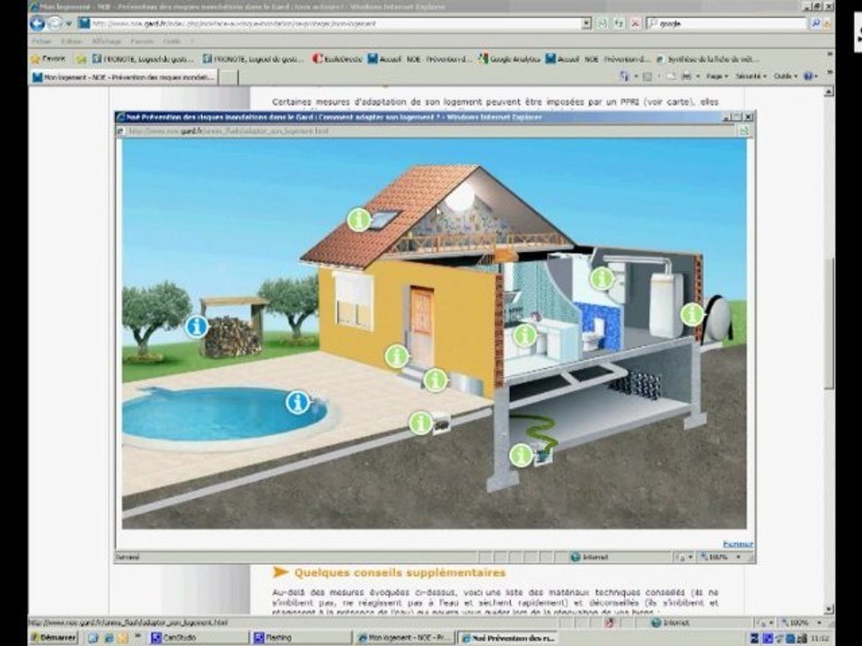Image resolution: width=862 pixels, height=646 pixels.
Task: Open the recent pages dropdown next to Forward
Action: pos(69,23)
